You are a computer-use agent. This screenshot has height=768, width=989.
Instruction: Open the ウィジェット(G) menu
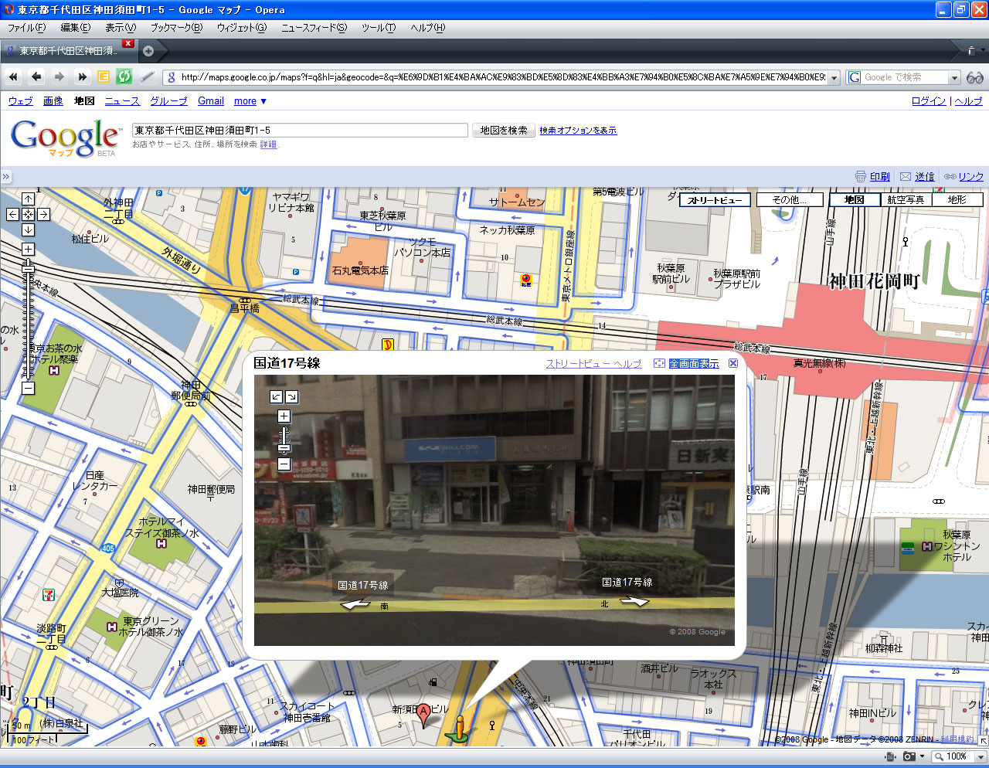[241, 28]
